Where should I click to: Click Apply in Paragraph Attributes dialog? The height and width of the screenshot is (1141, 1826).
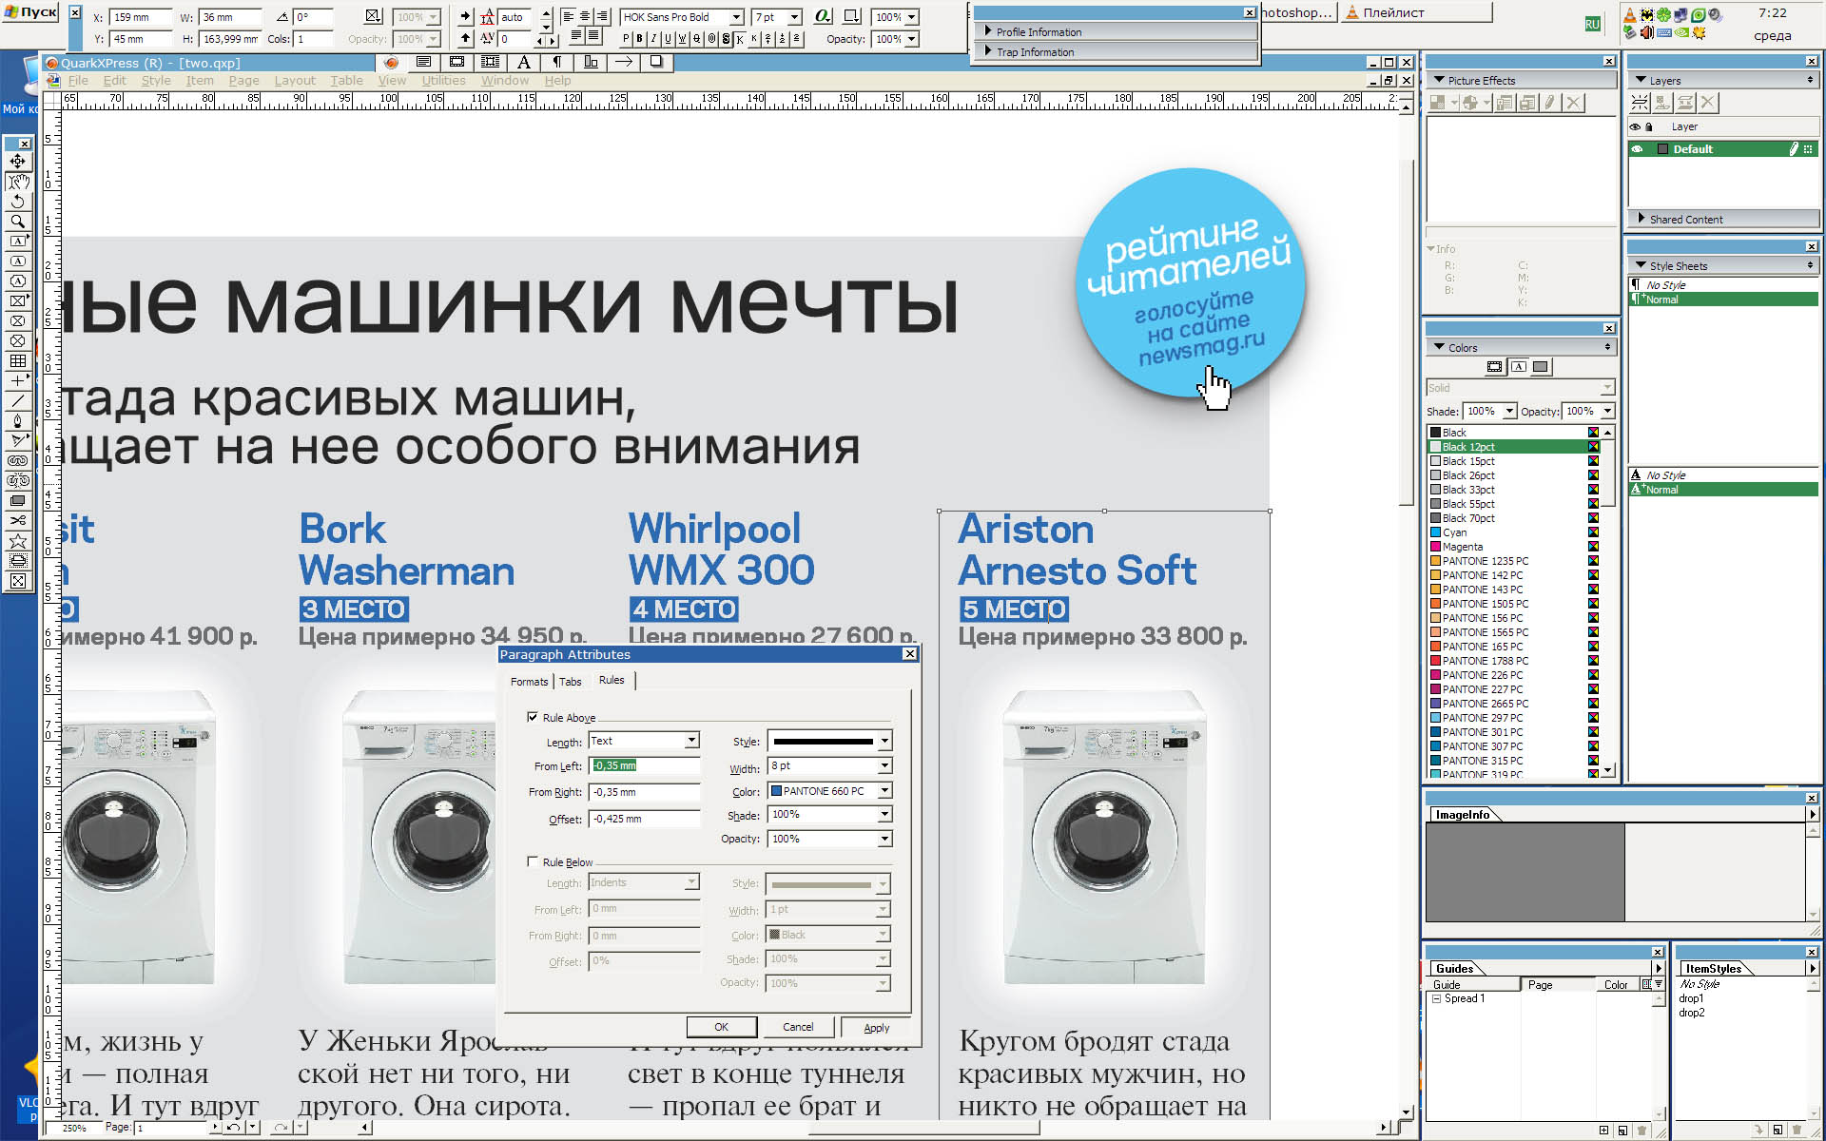coord(876,1027)
